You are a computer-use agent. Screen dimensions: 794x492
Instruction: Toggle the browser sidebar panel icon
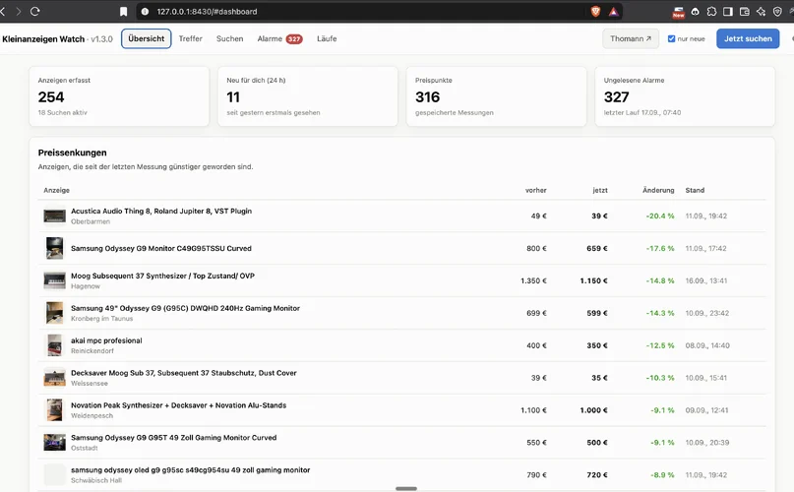click(728, 11)
